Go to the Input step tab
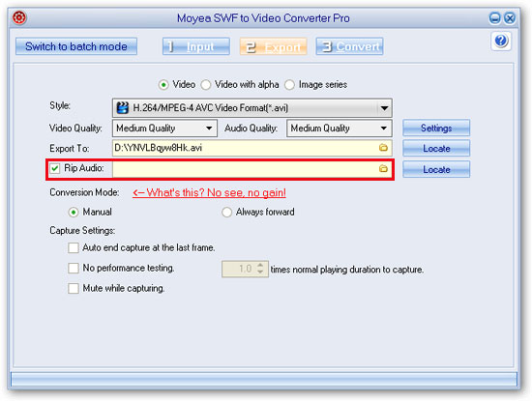The width and height of the screenshot is (532, 401). (x=196, y=46)
